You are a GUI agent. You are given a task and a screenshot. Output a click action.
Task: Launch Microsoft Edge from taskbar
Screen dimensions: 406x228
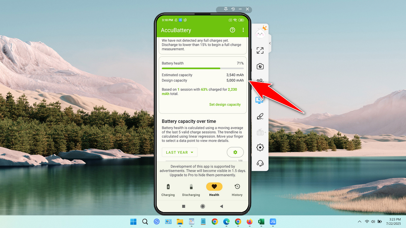click(x=226, y=222)
